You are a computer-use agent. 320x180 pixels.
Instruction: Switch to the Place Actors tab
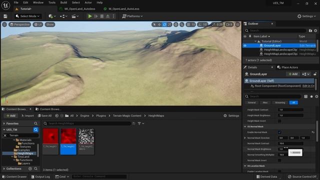click(x=287, y=67)
